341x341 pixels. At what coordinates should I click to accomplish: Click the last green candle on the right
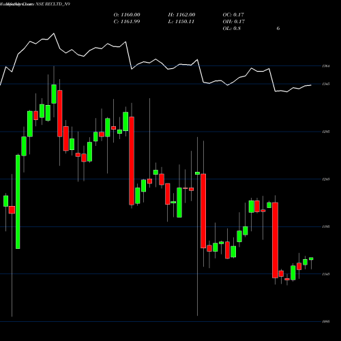pos(311,258)
